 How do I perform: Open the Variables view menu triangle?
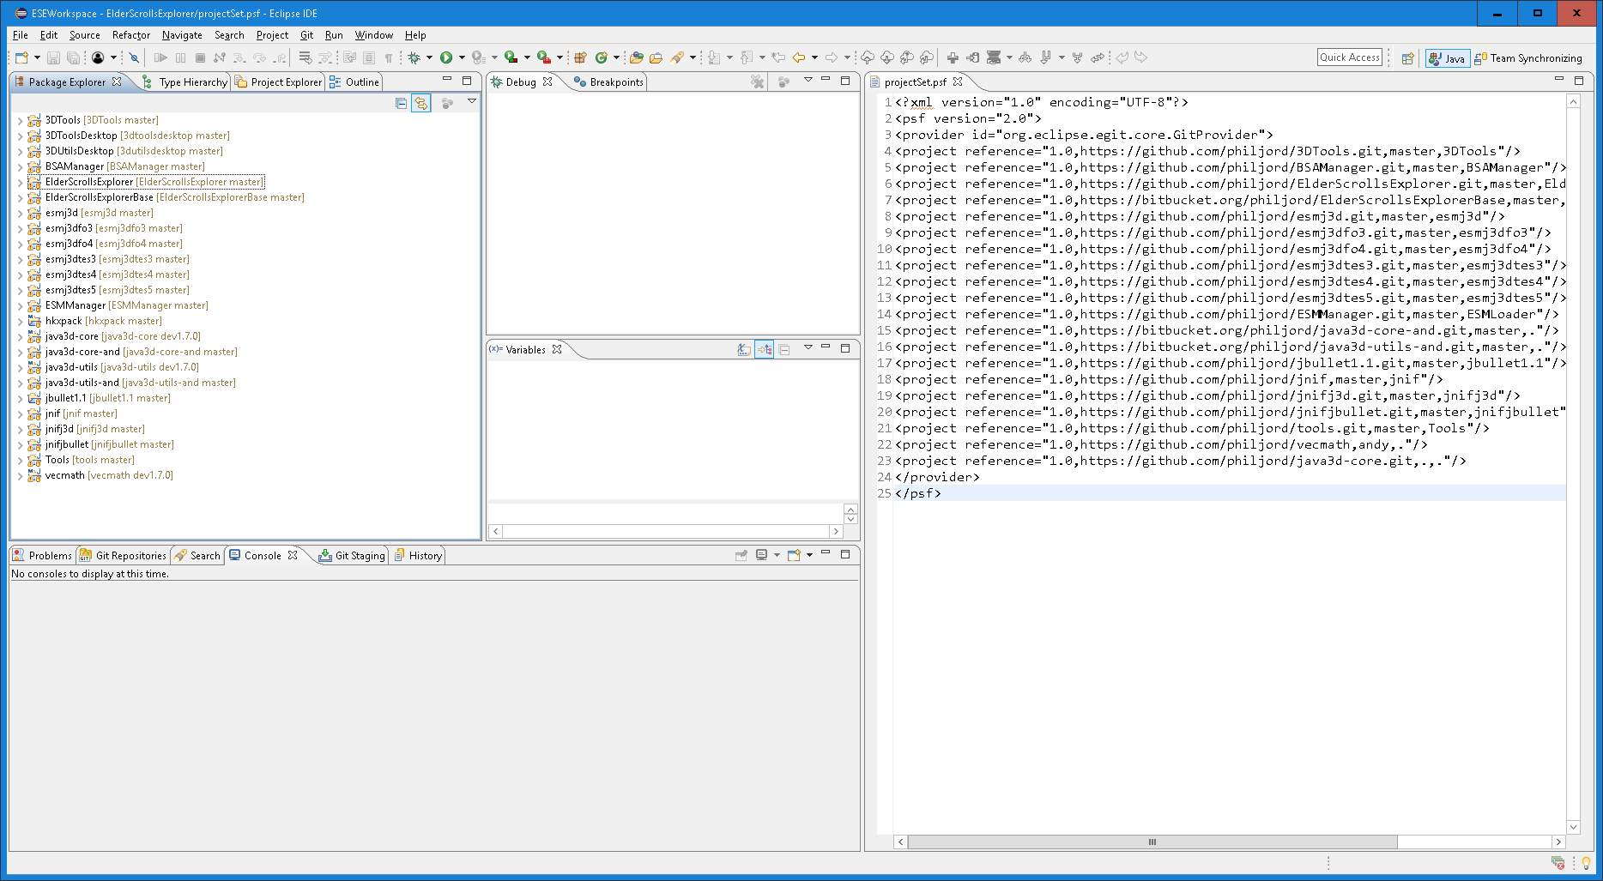pyautogui.click(x=808, y=347)
